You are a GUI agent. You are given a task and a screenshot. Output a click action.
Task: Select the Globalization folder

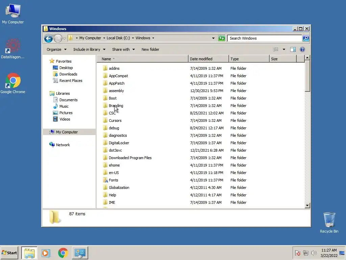coord(119,188)
